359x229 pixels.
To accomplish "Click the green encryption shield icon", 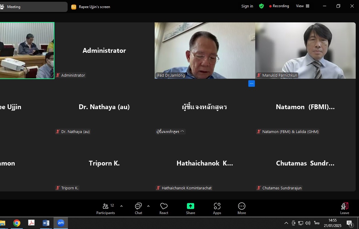I will 261,6.
